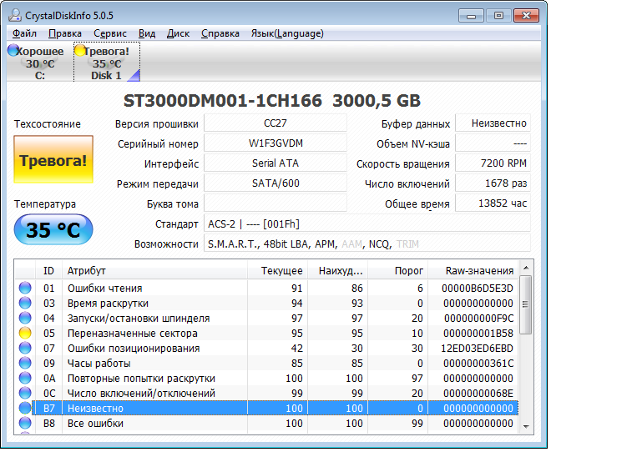This screenshot has width=642, height=467.
Task: Click the yellow status orb for Disk 1
Action: click(x=80, y=50)
